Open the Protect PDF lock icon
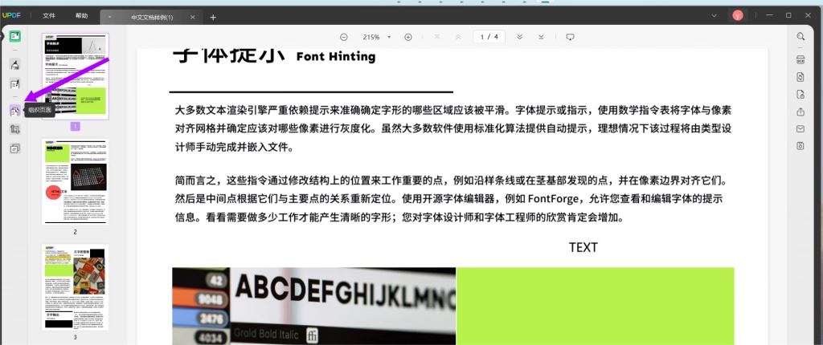Image resolution: width=823 pixels, height=345 pixels. point(800,95)
